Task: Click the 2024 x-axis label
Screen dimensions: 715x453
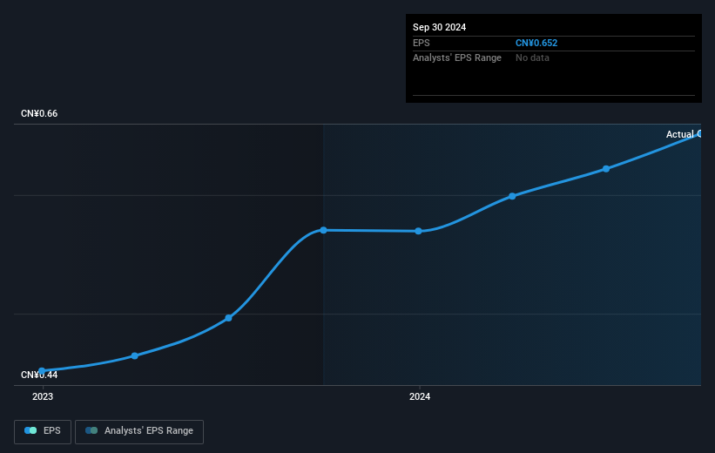Action: [x=420, y=396]
